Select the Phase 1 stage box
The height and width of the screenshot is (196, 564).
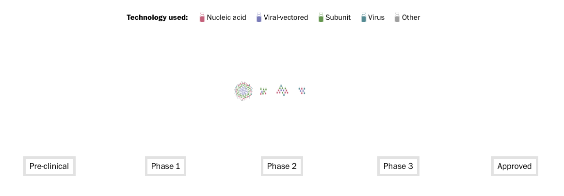[165, 166]
